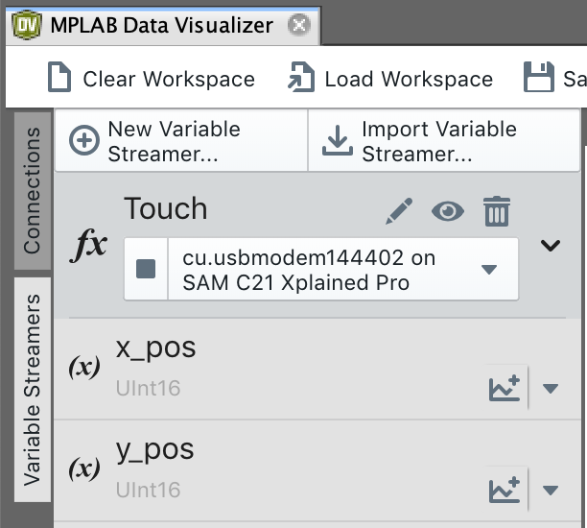Click Clear Workspace in the toolbar
This screenshot has width=587, height=528.
152,79
